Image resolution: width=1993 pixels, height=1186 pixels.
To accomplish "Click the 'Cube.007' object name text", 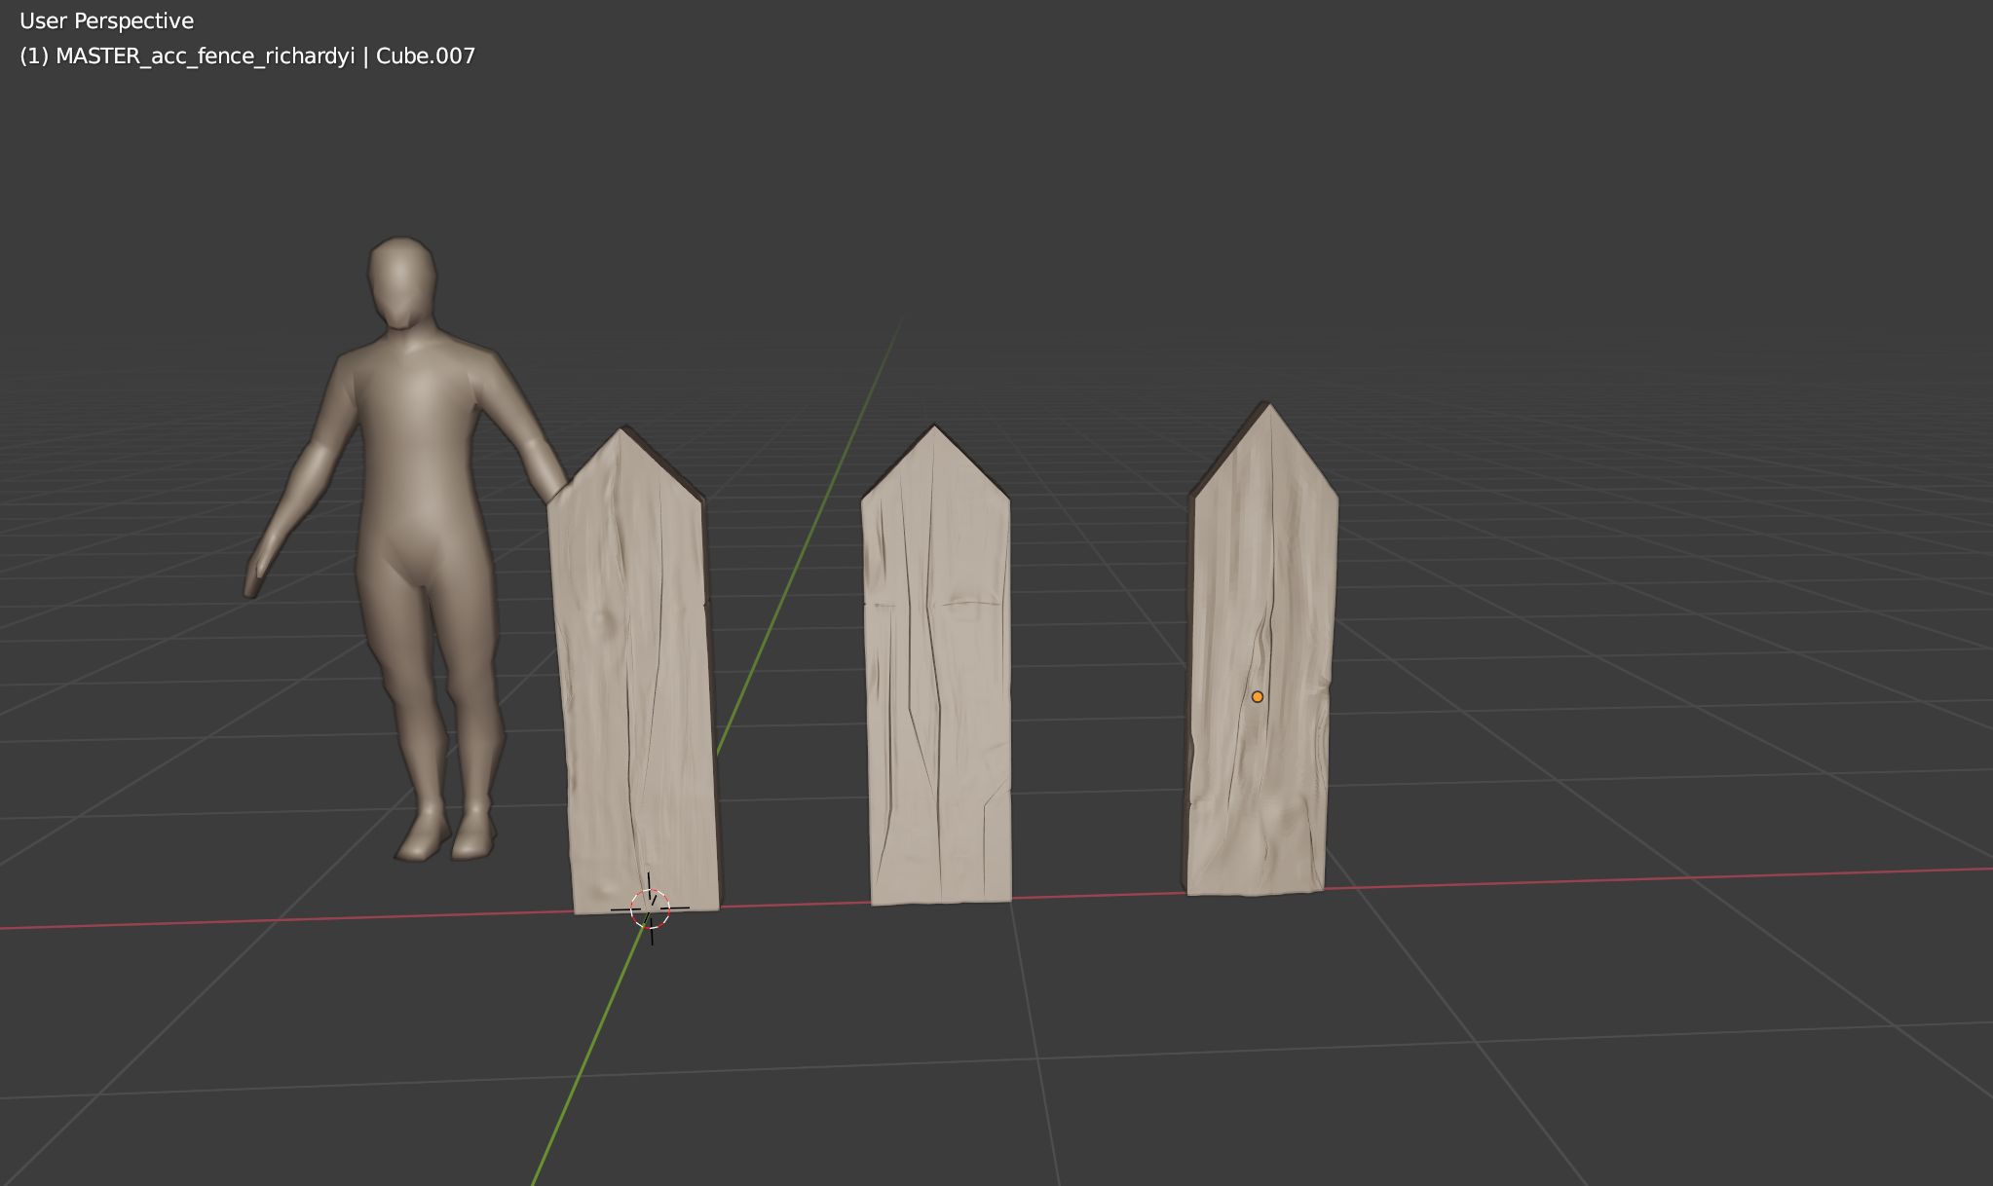I will tap(426, 56).
